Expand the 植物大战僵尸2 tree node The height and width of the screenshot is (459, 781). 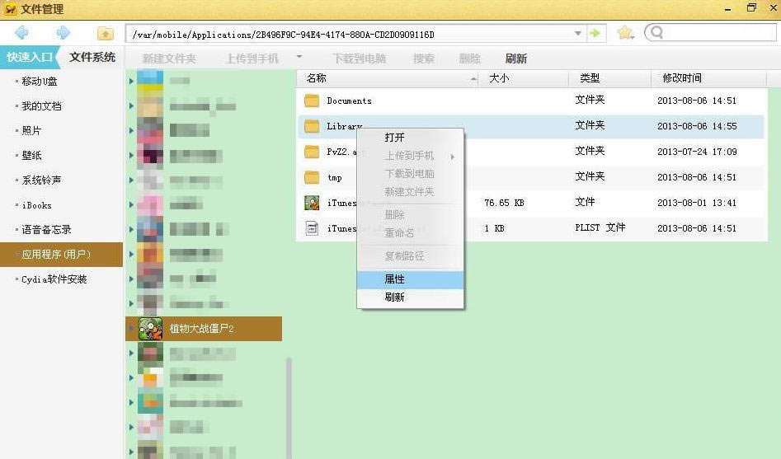pos(131,329)
